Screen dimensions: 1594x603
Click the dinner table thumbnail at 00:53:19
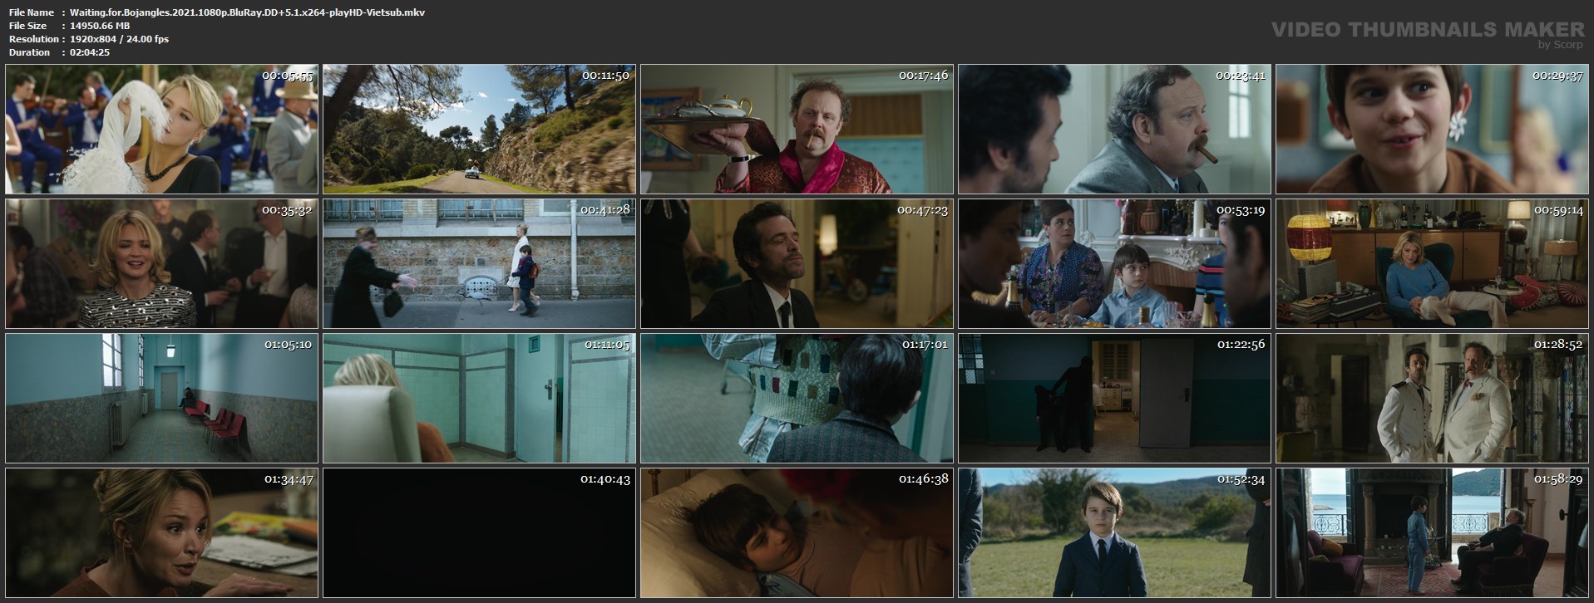point(1114,263)
